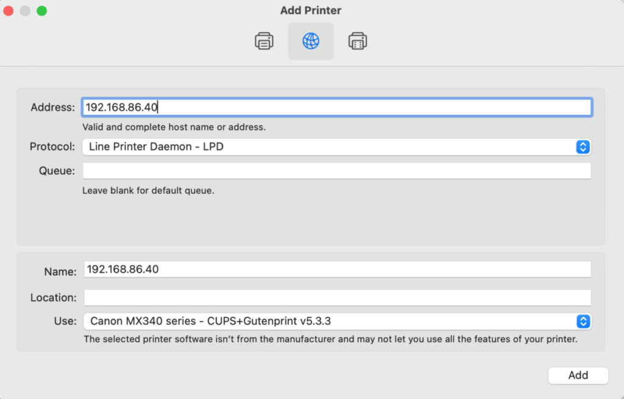Switch to the Default printers tab icon

point(264,41)
